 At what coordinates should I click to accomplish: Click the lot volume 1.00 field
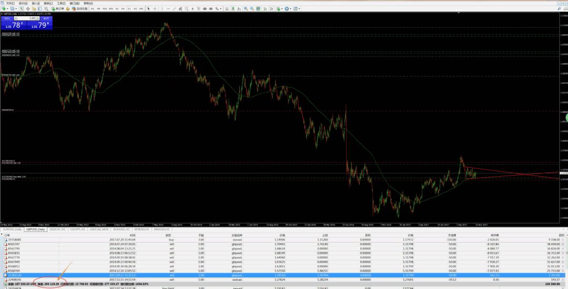[27, 18]
